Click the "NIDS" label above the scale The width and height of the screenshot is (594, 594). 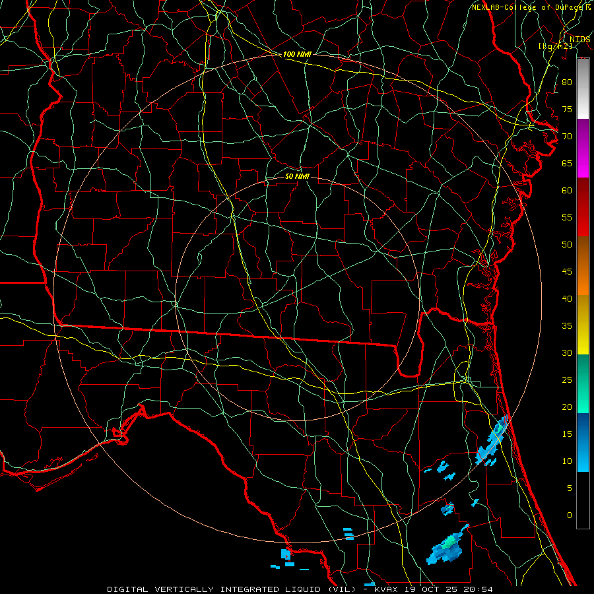point(580,40)
